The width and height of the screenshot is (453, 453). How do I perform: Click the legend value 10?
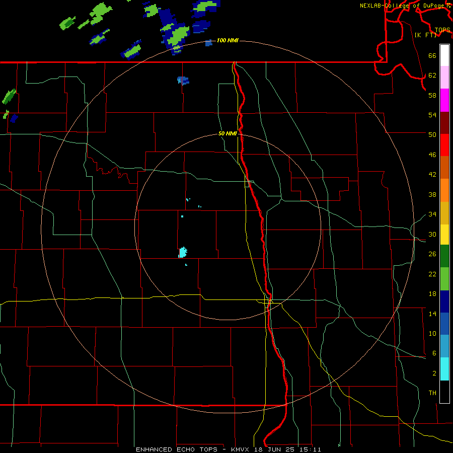[x=432, y=333]
